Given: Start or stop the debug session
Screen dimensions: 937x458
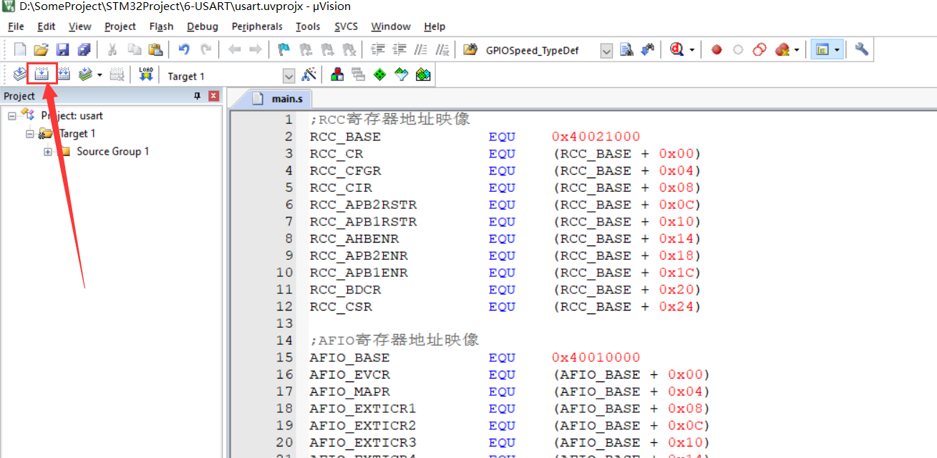Looking at the screenshot, I should tap(676, 49).
